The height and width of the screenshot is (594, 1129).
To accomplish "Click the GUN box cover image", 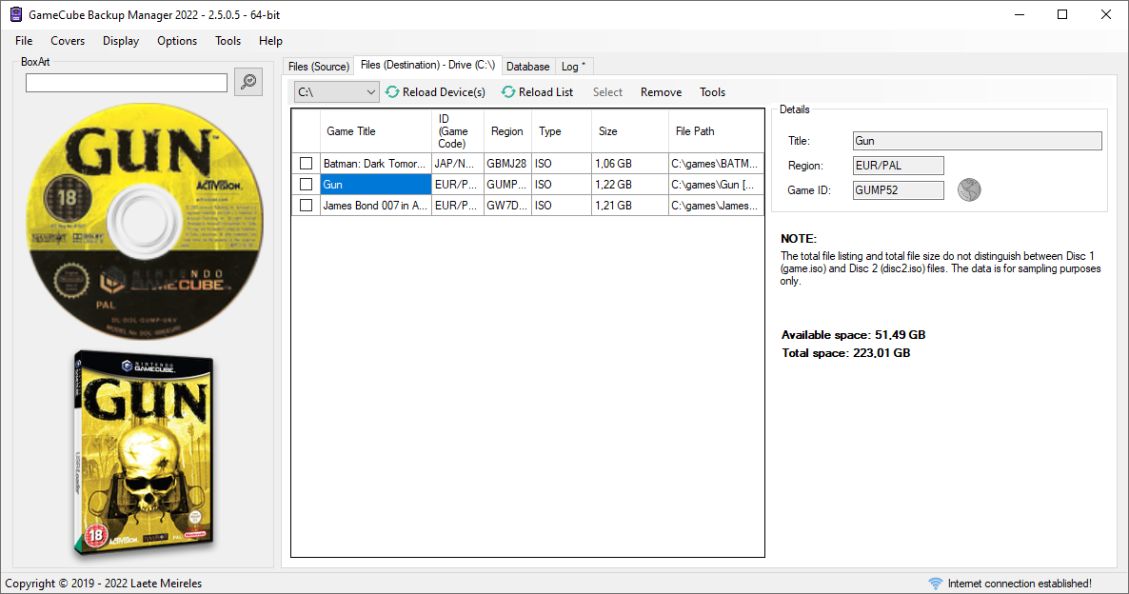I will 144,454.
